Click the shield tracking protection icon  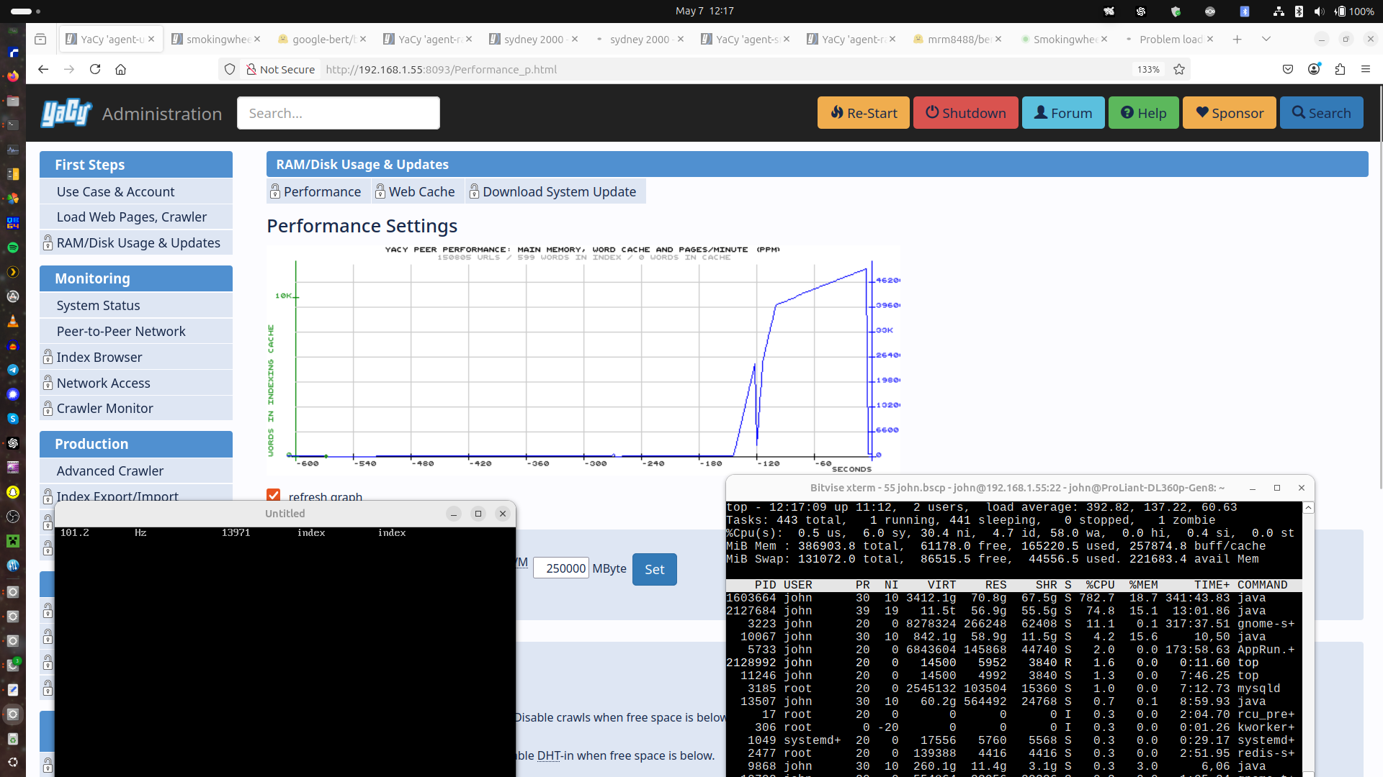click(x=230, y=69)
